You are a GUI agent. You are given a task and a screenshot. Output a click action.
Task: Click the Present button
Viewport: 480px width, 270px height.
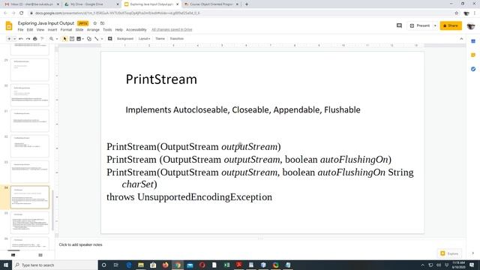point(420,25)
